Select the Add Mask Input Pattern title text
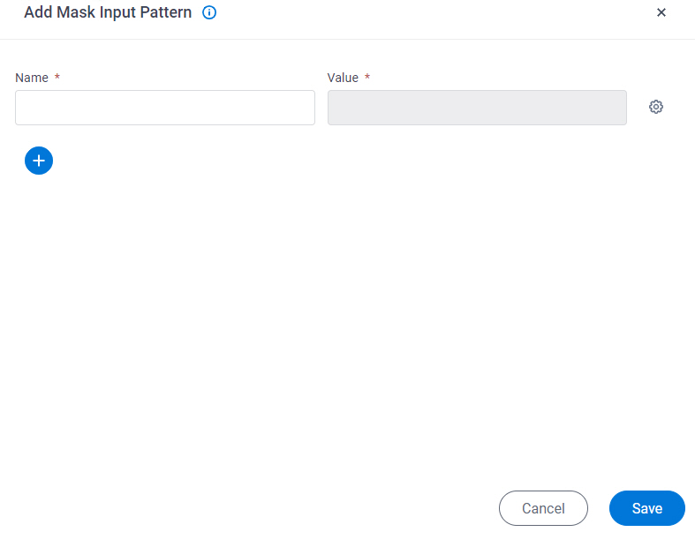 click(108, 12)
